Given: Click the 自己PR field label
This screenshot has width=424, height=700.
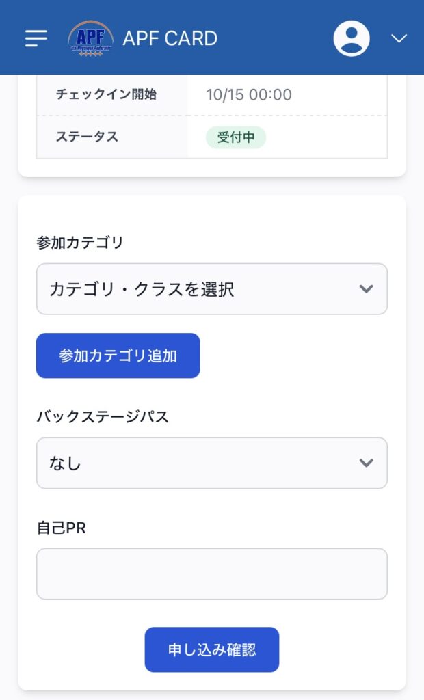Looking at the screenshot, I should [61, 528].
